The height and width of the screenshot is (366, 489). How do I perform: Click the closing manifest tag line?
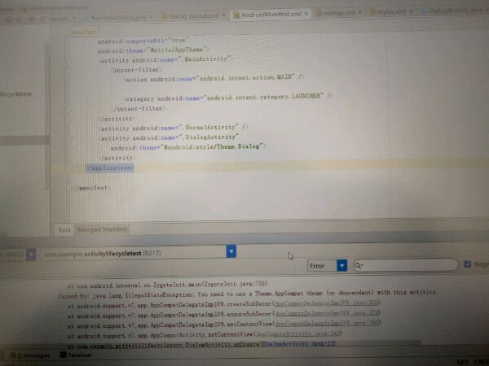click(x=91, y=188)
